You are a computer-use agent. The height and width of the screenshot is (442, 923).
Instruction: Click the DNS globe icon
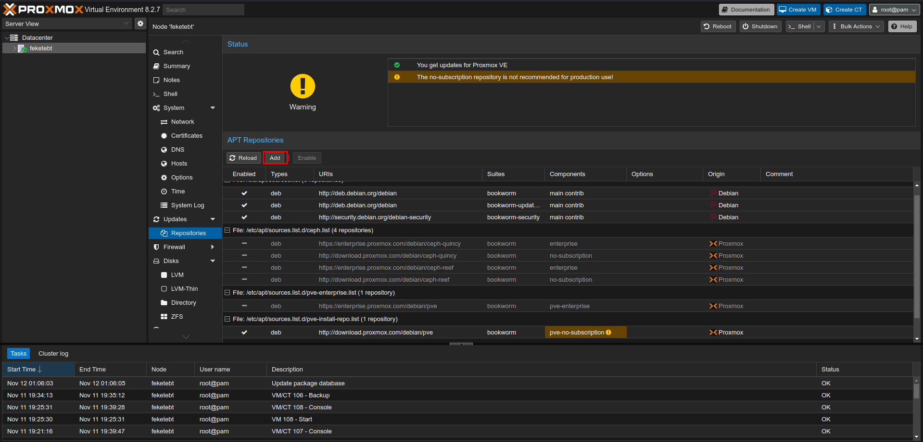pyautogui.click(x=164, y=150)
